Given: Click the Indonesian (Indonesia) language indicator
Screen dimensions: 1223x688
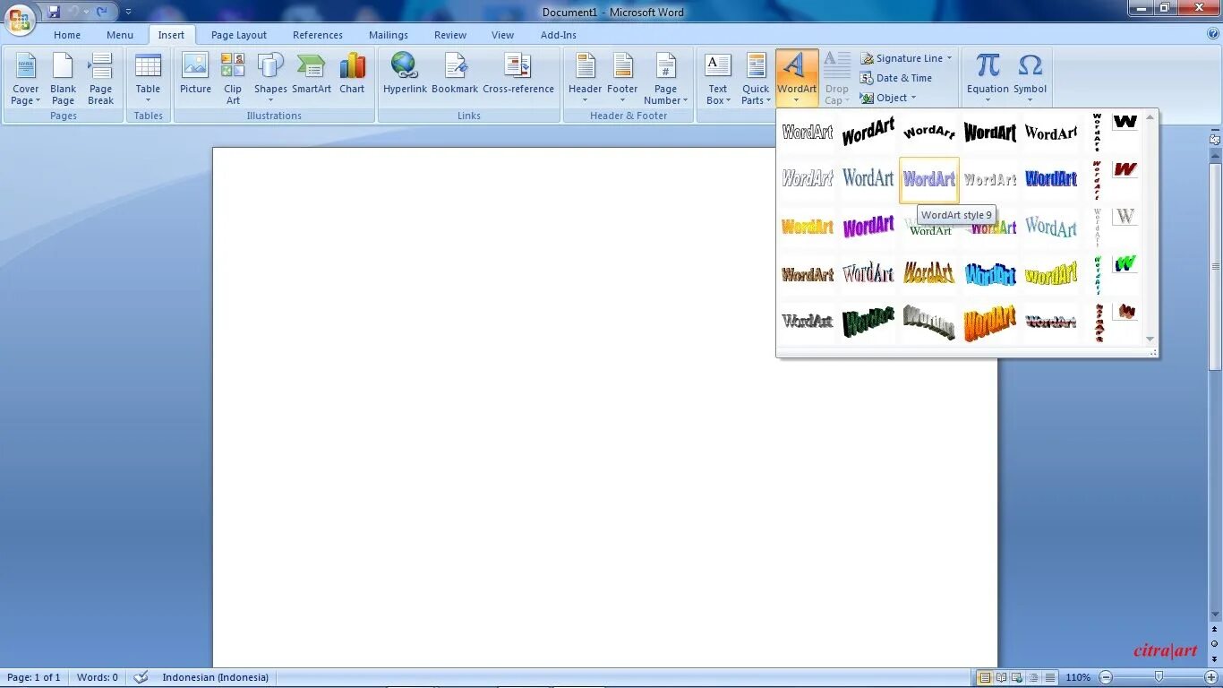Looking at the screenshot, I should coord(215,678).
